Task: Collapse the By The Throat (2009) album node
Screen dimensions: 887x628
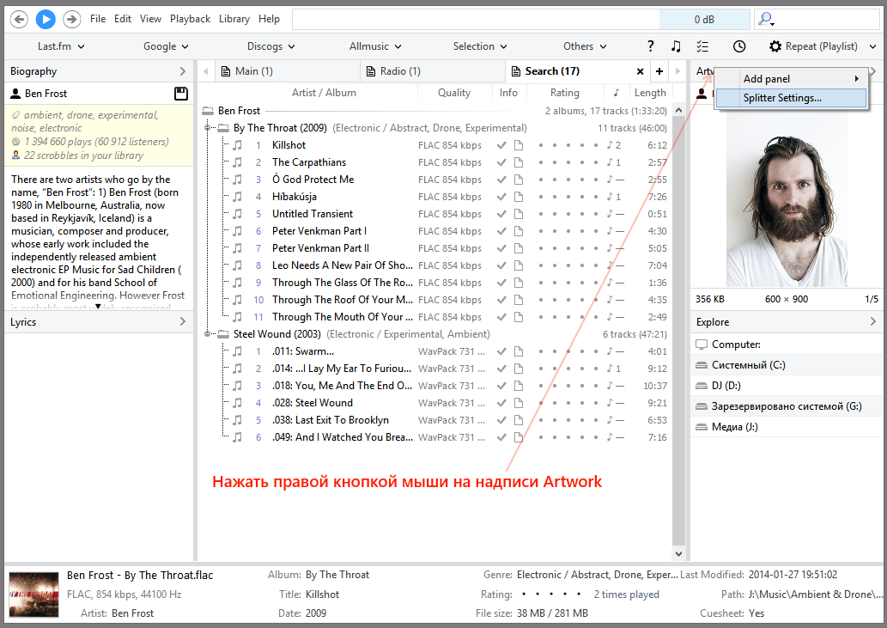Action: tap(207, 128)
